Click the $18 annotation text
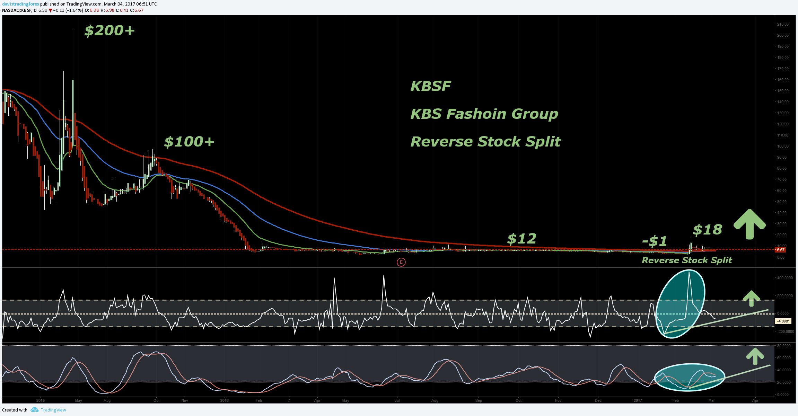Image resolution: width=798 pixels, height=416 pixels. (x=708, y=230)
